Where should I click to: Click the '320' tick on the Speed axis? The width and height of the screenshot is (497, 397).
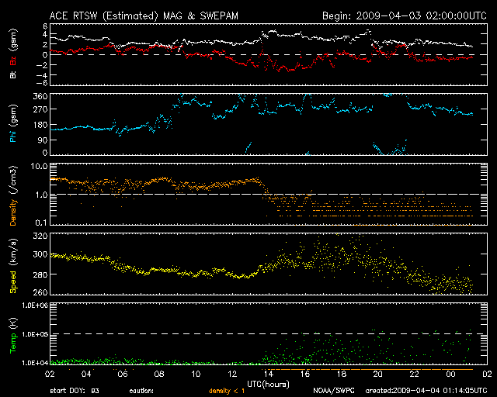pyautogui.click(x=40, y=236)
